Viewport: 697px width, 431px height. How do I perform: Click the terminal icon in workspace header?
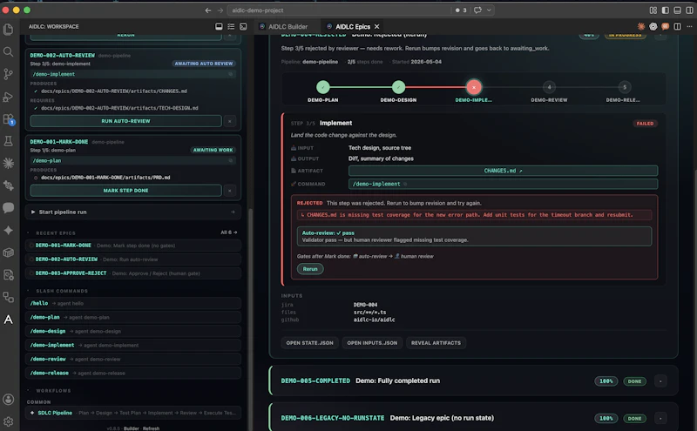[x=243, y=27]
